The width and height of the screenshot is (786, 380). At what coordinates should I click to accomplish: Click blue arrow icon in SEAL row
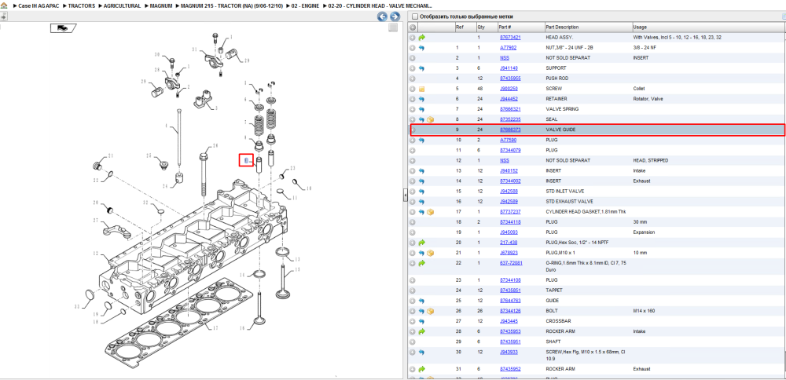tap(421, 119)
